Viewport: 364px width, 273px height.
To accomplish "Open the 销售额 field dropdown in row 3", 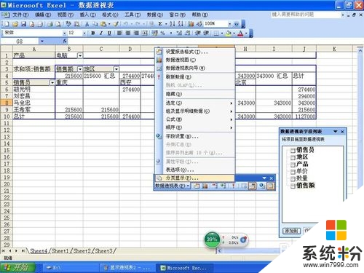I will 80,69.
